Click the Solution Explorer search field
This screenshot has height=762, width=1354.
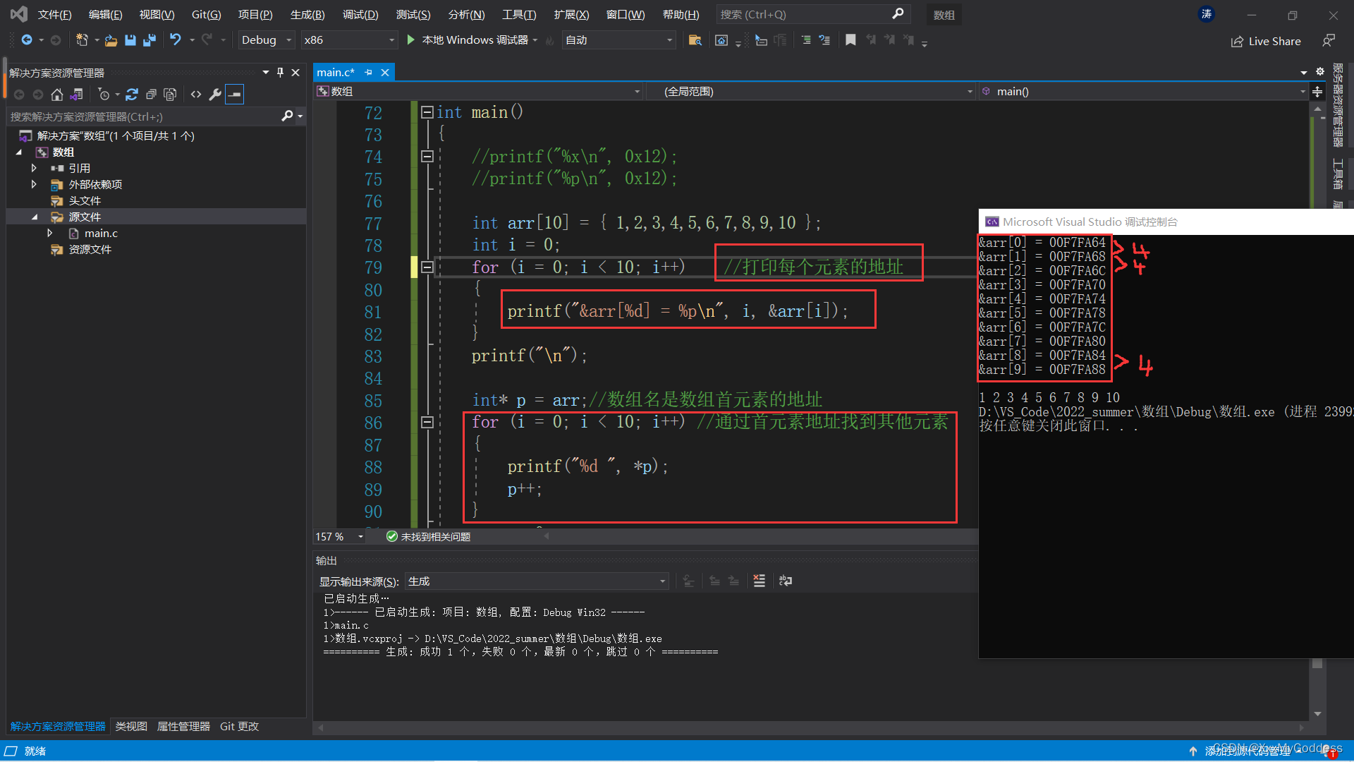(x=141, y=116)
